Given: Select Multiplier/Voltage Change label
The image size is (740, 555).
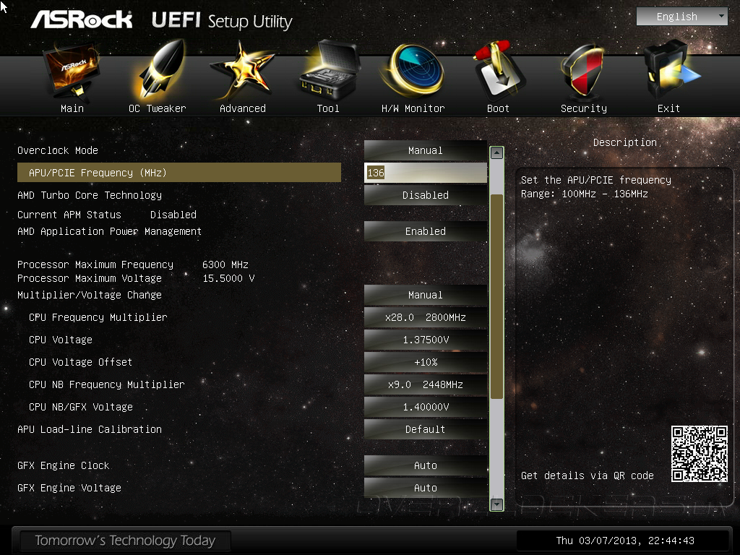Looking at the screenshot, I should [90, 295].
